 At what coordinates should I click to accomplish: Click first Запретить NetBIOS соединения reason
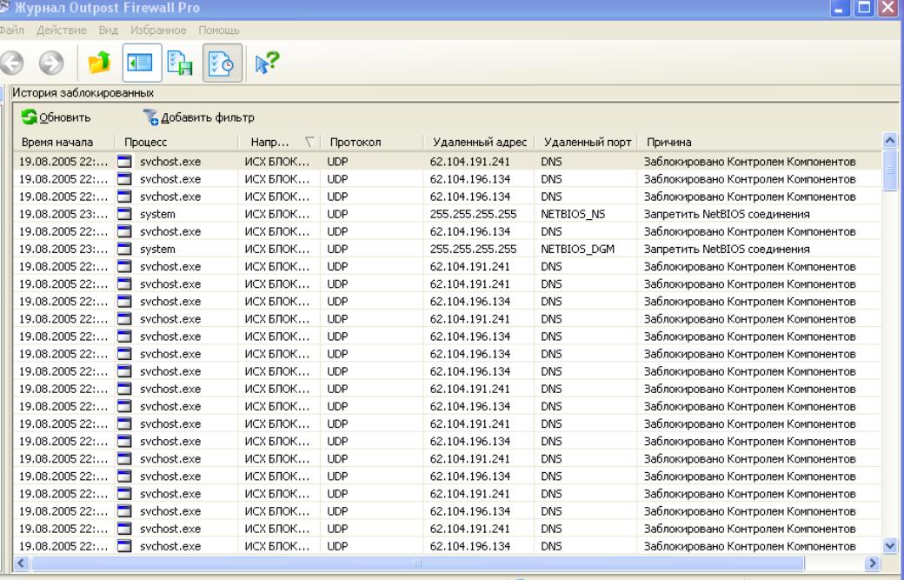click(727, 215)
